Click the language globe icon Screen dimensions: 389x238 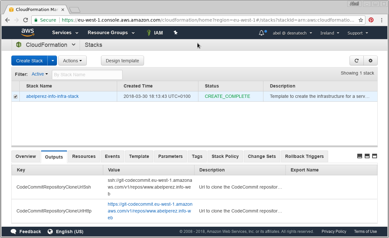point(50,232)
